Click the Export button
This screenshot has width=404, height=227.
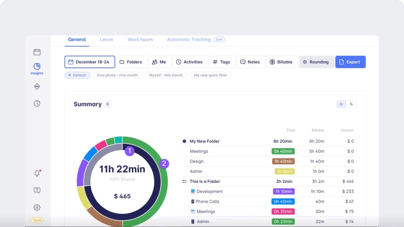click(350, 62)
